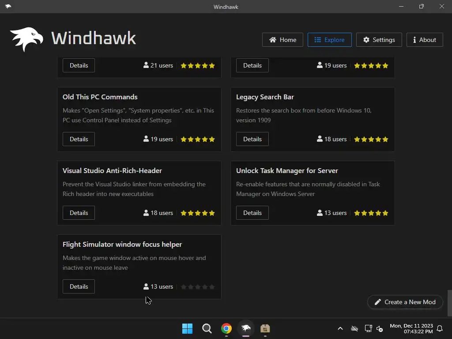
Task: Click the network display tray icon
Action: click(368, 328)
